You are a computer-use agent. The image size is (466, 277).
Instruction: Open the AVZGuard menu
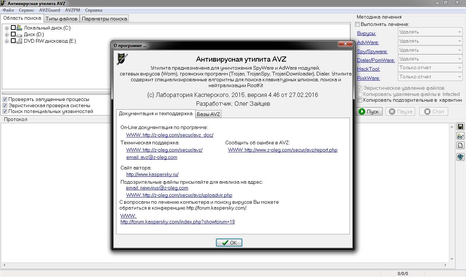click(x=50, y=10)
